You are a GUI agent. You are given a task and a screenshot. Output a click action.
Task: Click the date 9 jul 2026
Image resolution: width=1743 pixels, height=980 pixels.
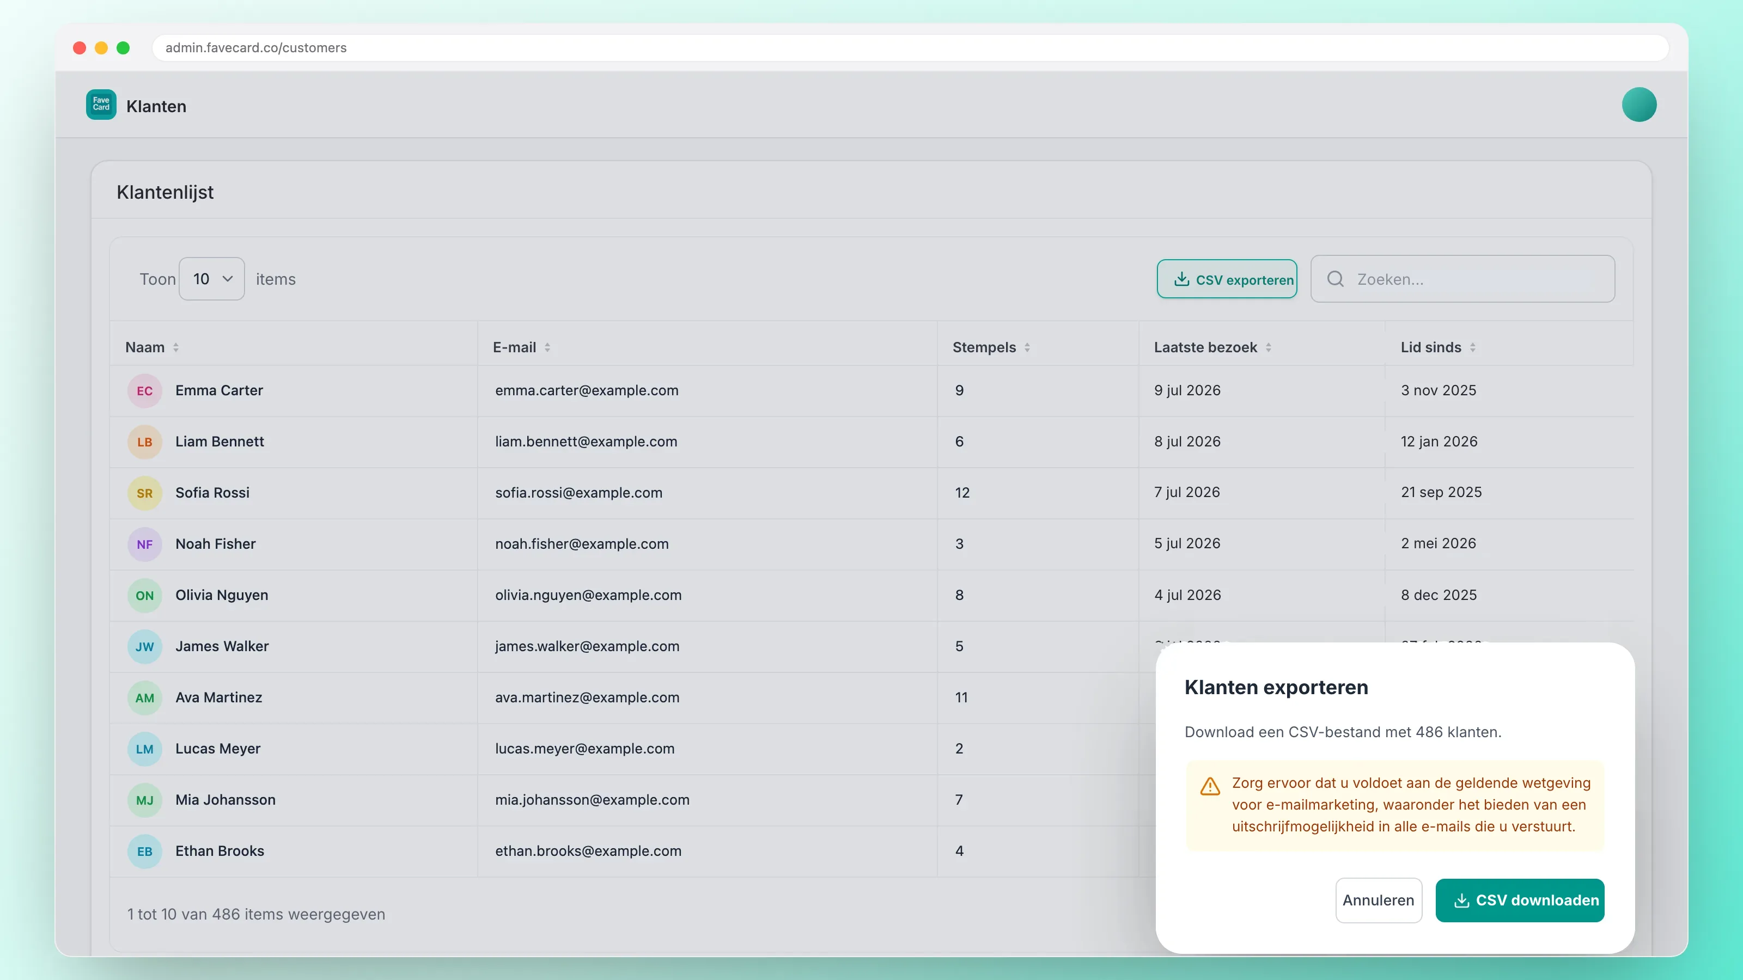click(1187, 390)
